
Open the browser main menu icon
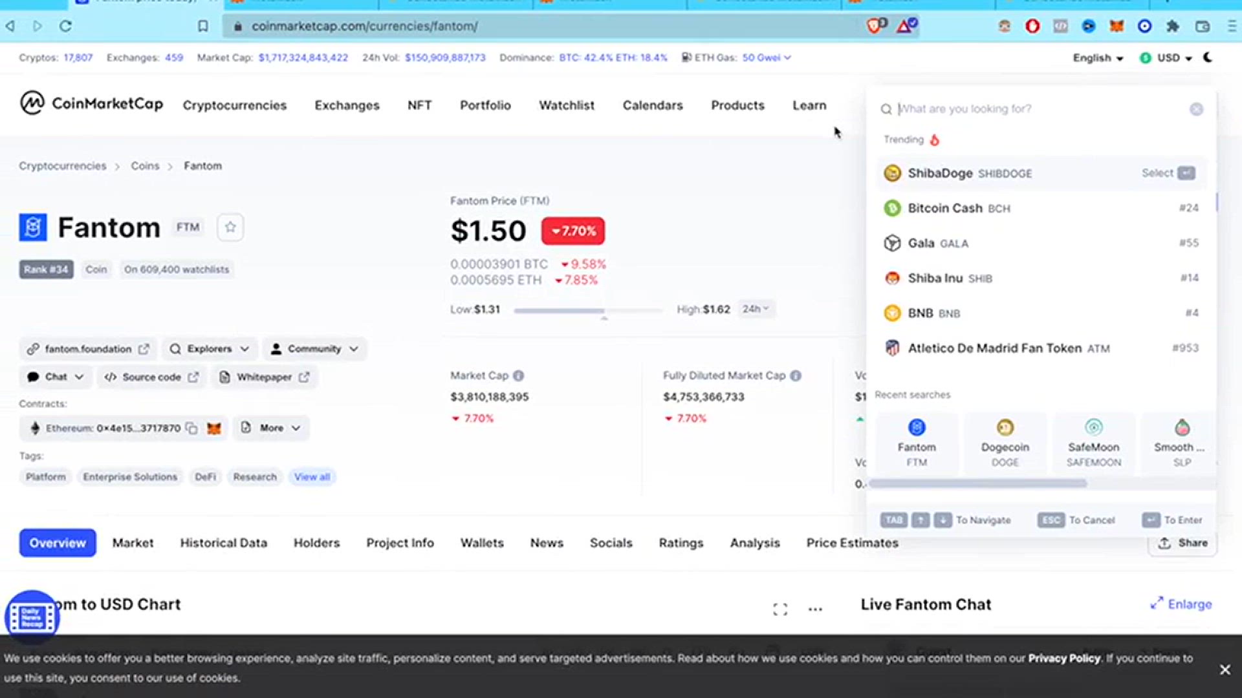[x=1232, y=26]
